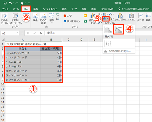Image resolution: width=152 pixels, height=122 pixels.
Task: Switch to the Power Pivot tab
Action: 107,9
